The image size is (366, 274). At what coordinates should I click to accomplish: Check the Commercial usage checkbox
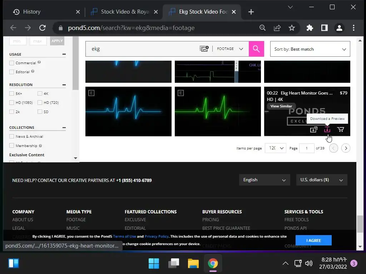[11, 63]
